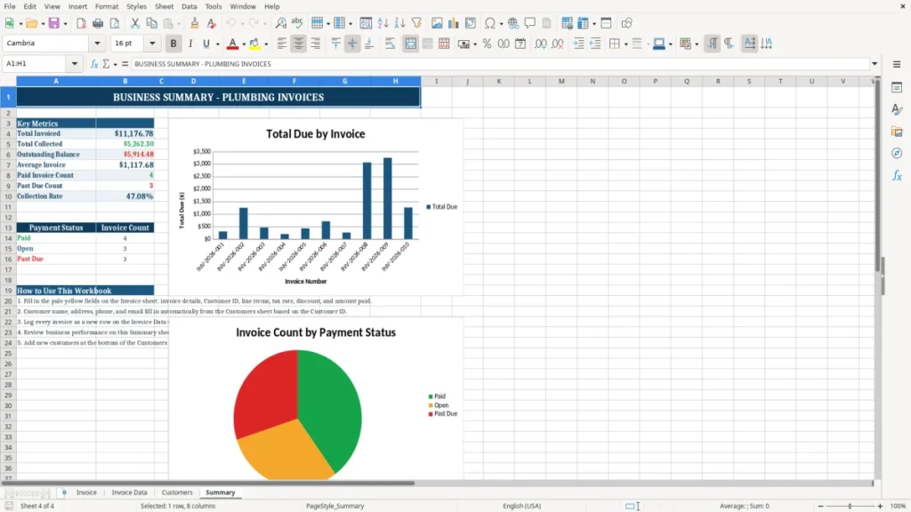Open background color dropdown arrow
The height and width of the screenshot is (512, 911).
pos(266,44)
